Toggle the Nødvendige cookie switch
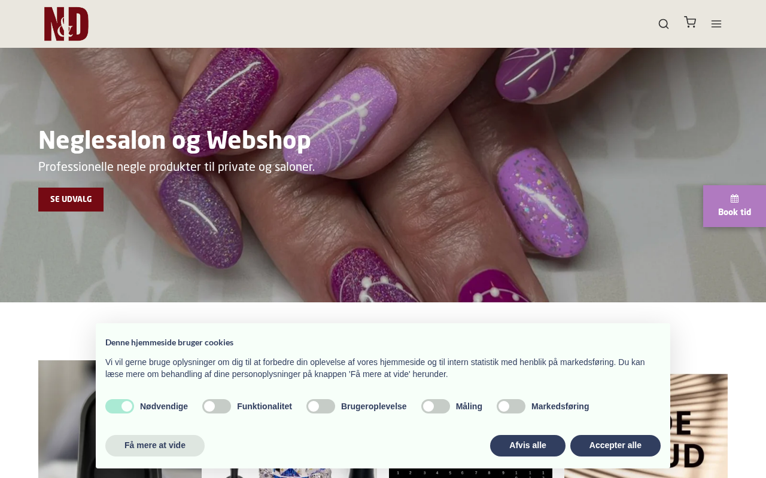766x478 pixels. click(x=120, y=406)
